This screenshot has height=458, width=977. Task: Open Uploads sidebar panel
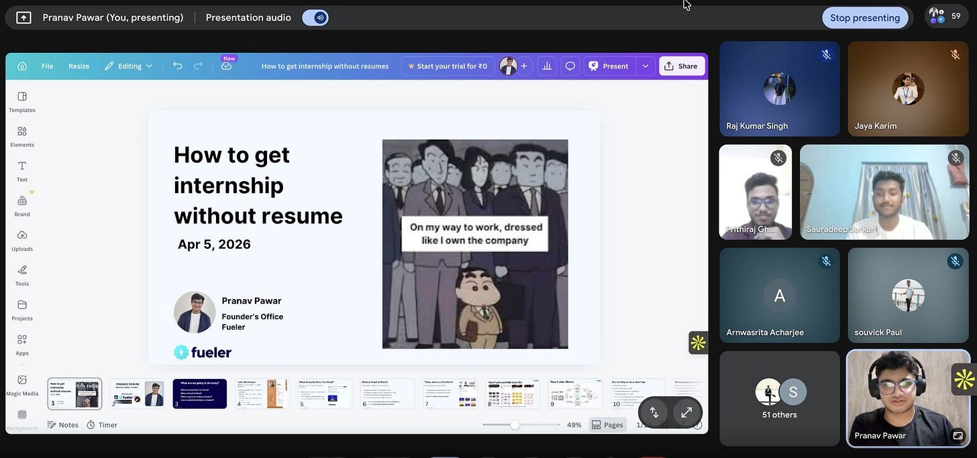22,241
